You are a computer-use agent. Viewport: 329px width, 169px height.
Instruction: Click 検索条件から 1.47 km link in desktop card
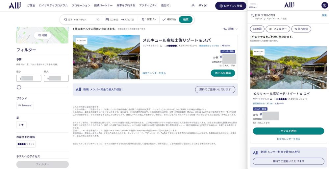209,46
